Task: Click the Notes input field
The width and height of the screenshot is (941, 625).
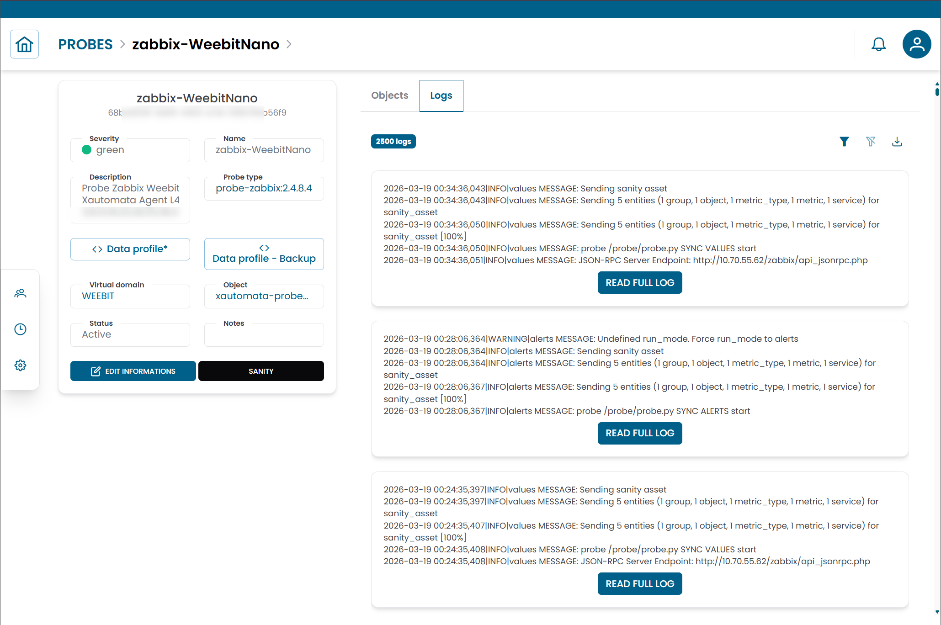Action: pyautogui.click(x=264, y=335)
